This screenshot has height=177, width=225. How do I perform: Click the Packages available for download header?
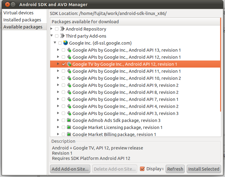(x=135, y=22)
